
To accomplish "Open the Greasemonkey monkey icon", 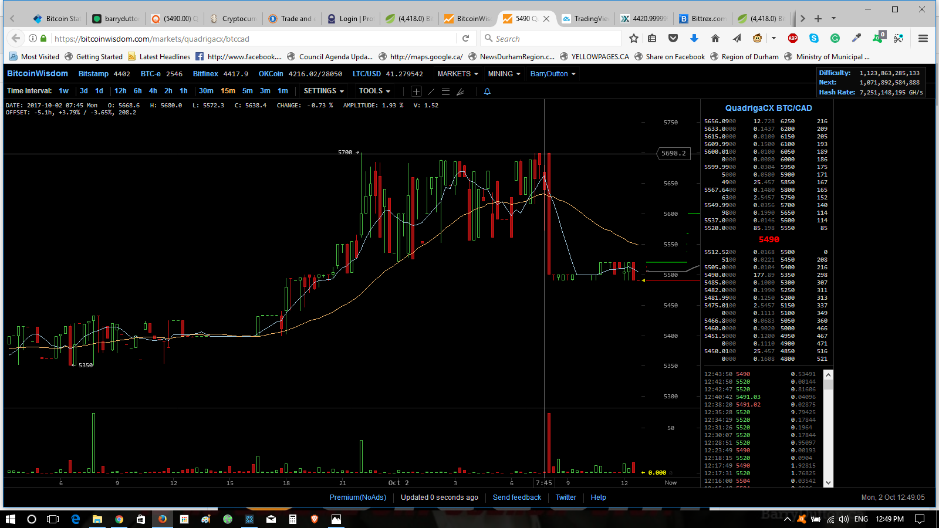I will click(x=758, y=39).
